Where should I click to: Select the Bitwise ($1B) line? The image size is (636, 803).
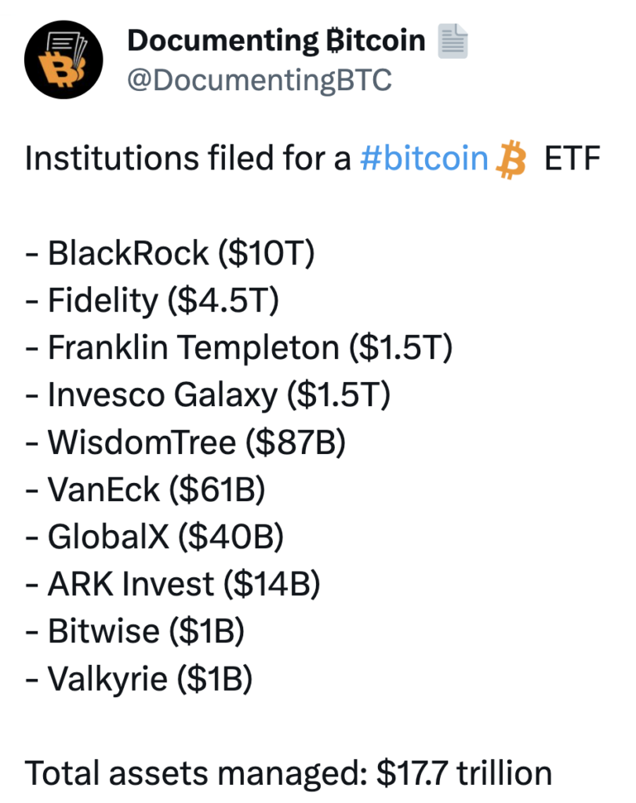click(x=135, y=631)
